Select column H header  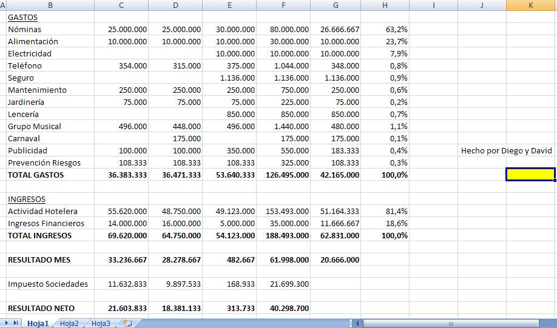(x=385, y=5)
